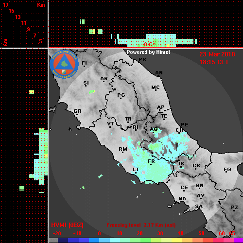Click the PZ city label
This screenshot has height=243, width=243.
click(x=234, y=208)
